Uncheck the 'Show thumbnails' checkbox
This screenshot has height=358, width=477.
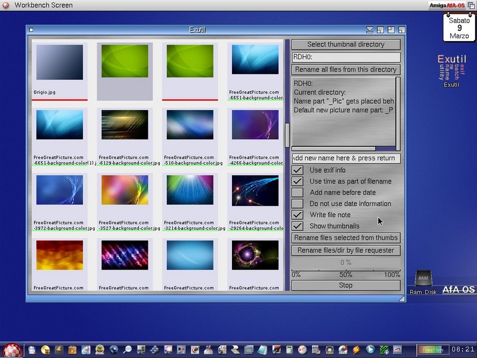(x=298, y=226)
